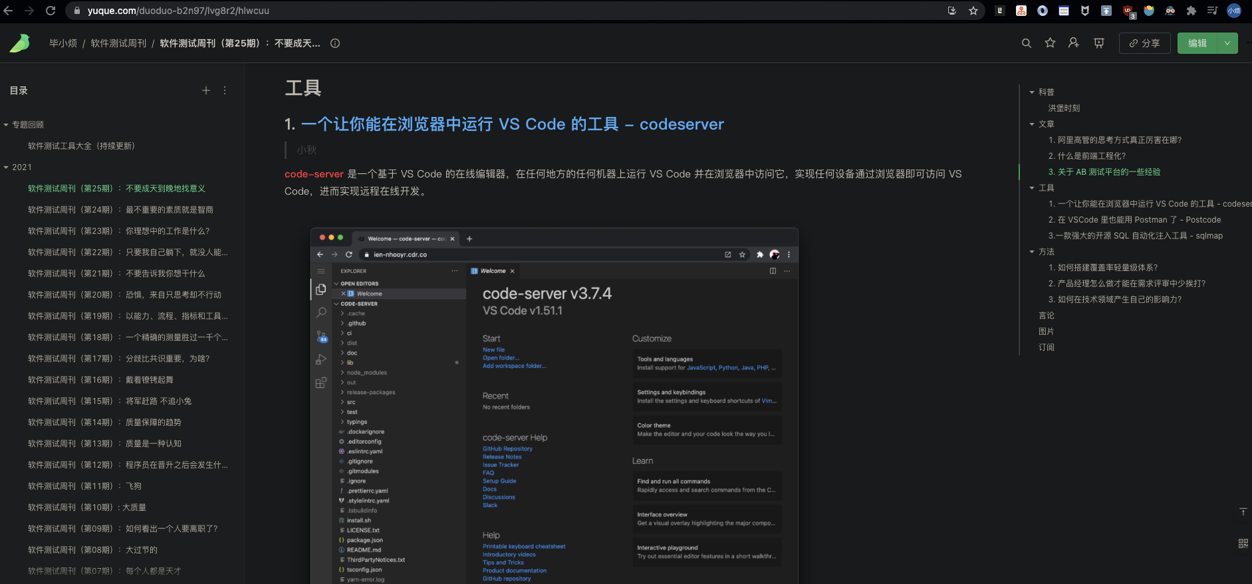Jump to Postcode outline item
The width and height of the screenshot is (1252, 584).
pos(1134,220)
